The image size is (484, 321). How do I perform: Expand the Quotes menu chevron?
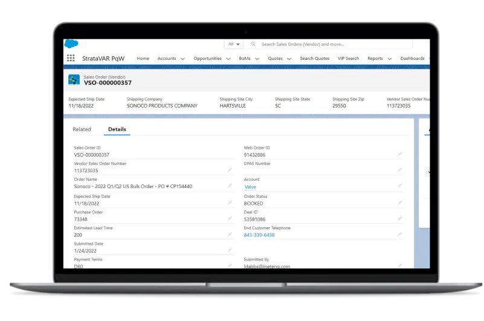(289, 59)
